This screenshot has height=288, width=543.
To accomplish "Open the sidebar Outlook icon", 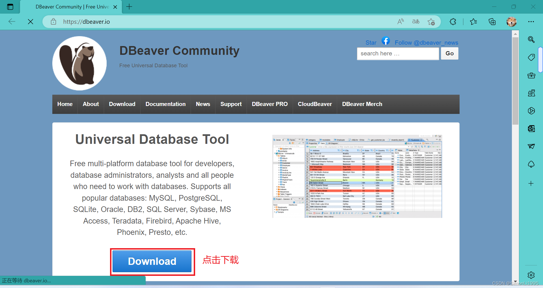I will point(531,129).
